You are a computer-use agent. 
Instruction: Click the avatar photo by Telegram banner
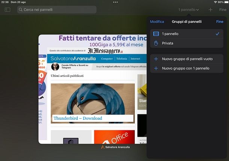(x=55, y=67)
